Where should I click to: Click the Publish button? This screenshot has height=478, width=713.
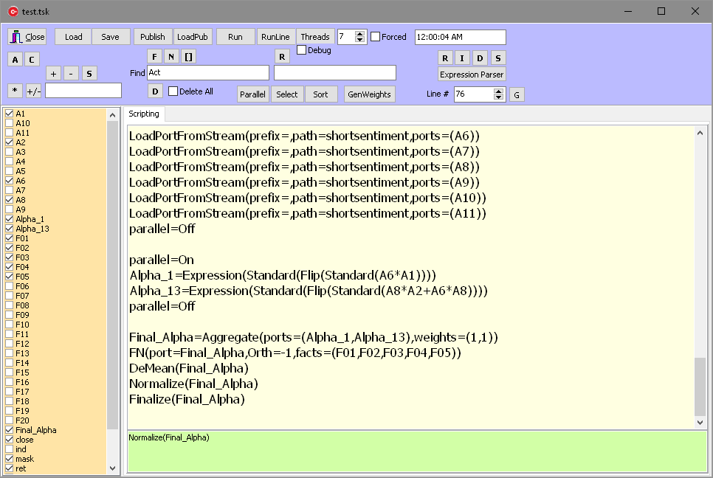pyautogui.click(x=153, y=37)
